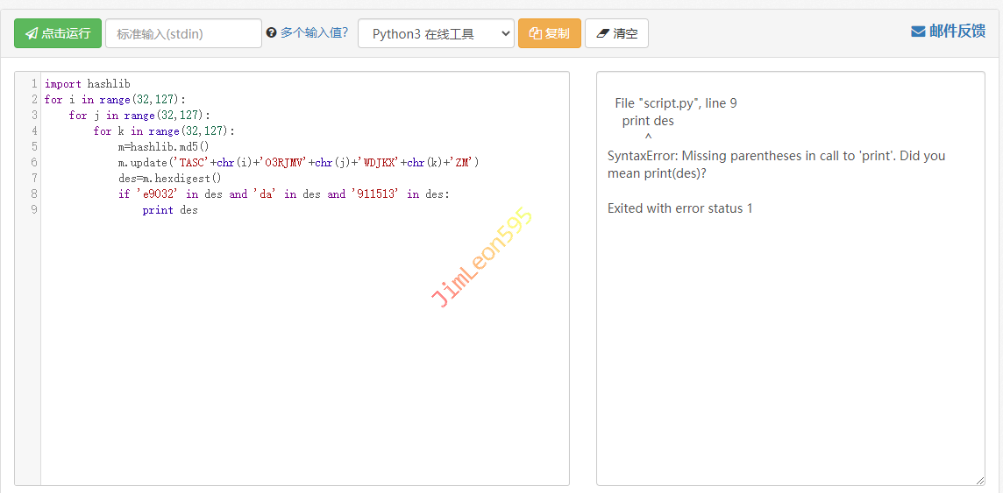Focus the 标准输入(stdin) input field
This screenshot has width=1003, height=493.
183,33
